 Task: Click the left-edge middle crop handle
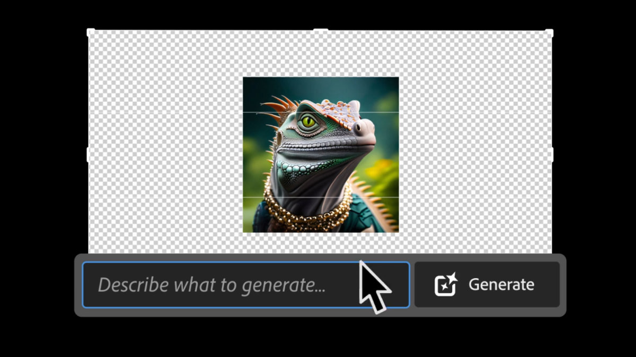click(x=89, y=154)
